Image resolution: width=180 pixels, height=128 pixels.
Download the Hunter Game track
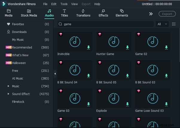click(127, 47)
